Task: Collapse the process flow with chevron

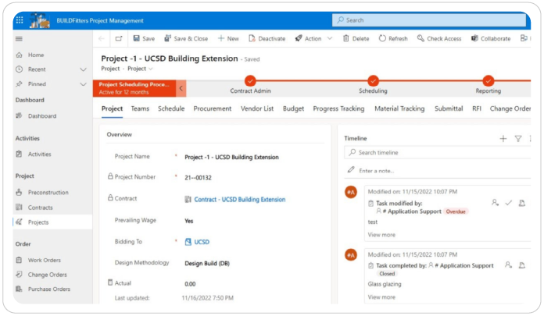Action: pos(181,88)
